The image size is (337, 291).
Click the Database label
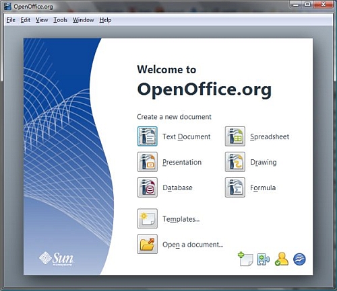click(x=177, y=188)
